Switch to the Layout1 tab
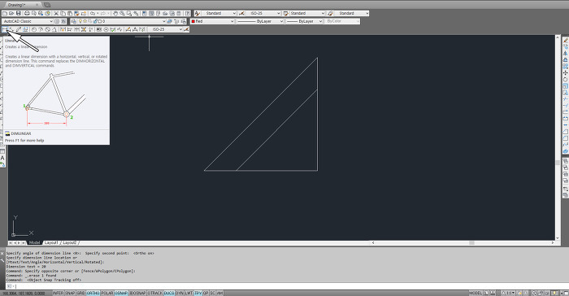The image size is (569, 296). point(51,242)
